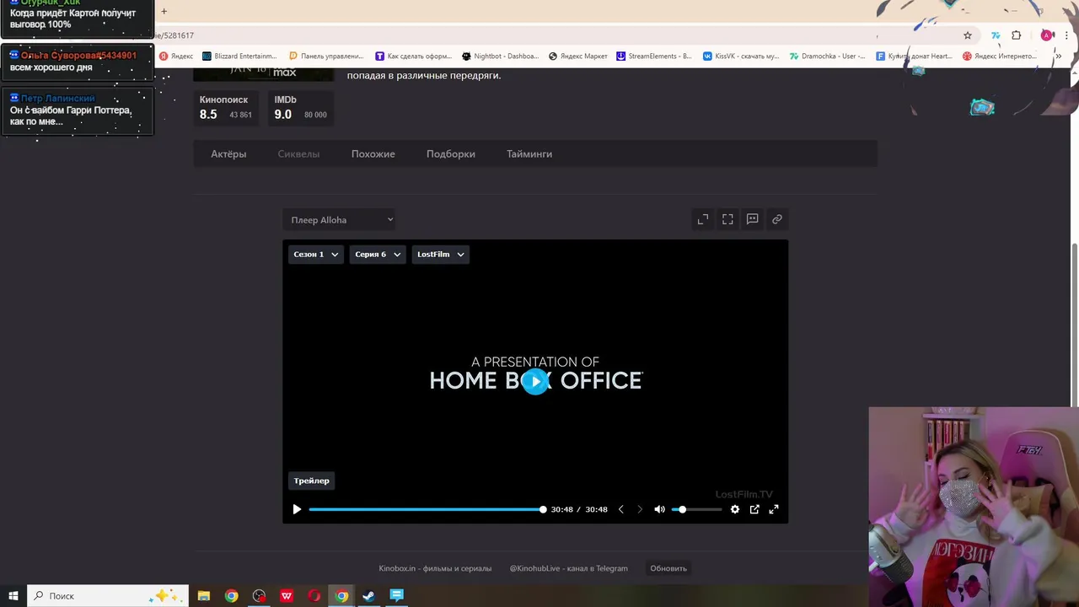Expand the player size with diagonal arrows icon
The image size is (1079, 607).
(703, 219)
